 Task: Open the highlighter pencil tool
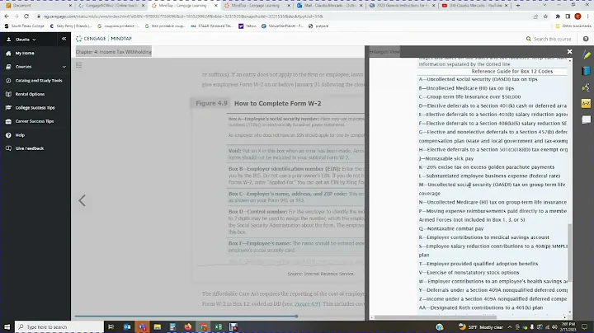[586, 55]
